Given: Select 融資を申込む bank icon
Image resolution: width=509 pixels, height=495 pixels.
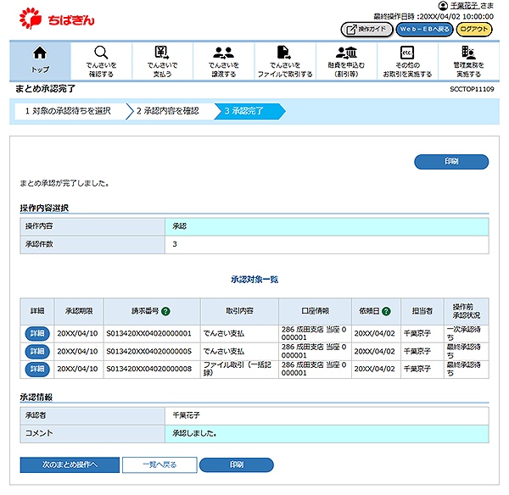Looking at the screenshot, I should pyautogui.click(x=345, y=53).
